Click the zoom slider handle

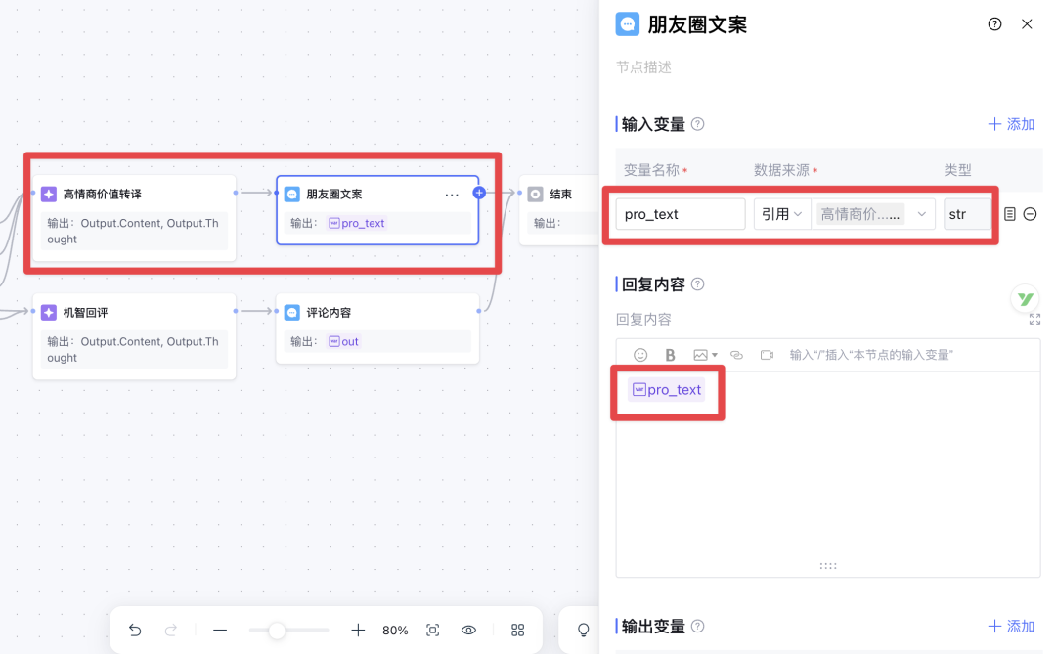(x=277, y=631)
